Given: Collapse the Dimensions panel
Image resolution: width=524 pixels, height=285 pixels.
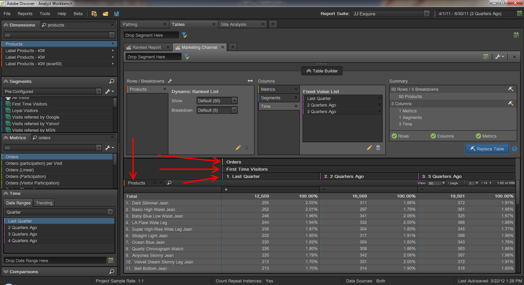Looking at the screenshot, I should (x=6, y=25).
